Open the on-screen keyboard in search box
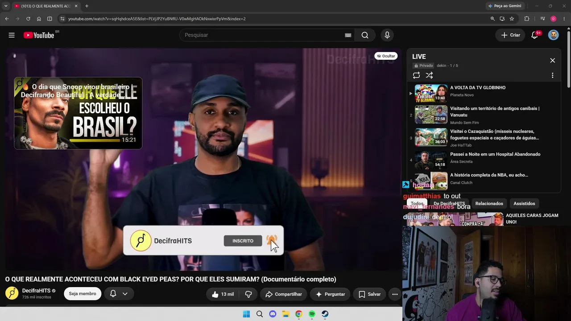The image size is (571, 321). tap(348, 35)
